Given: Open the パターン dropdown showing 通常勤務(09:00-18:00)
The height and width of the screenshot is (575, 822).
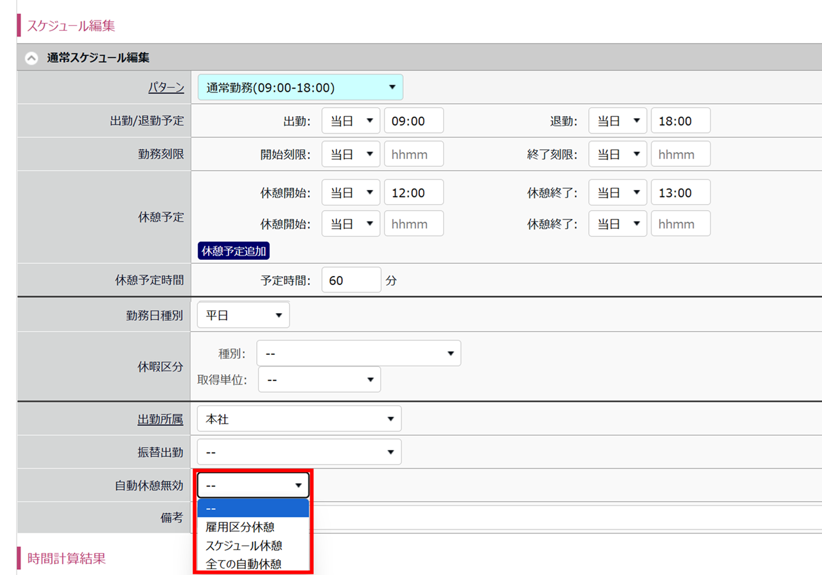Looking at the screenshot, I should tap(300, 87).
